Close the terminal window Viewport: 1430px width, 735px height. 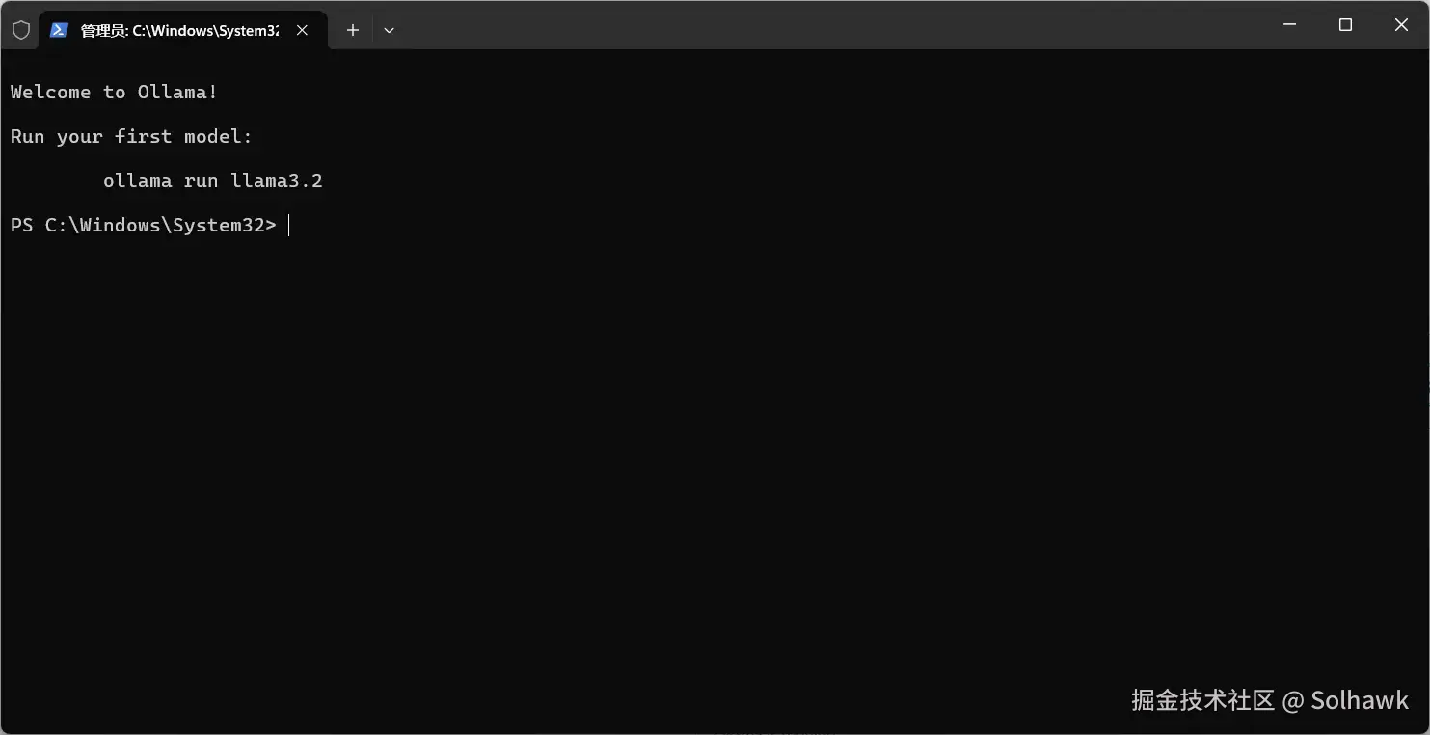coord(1401,25)
